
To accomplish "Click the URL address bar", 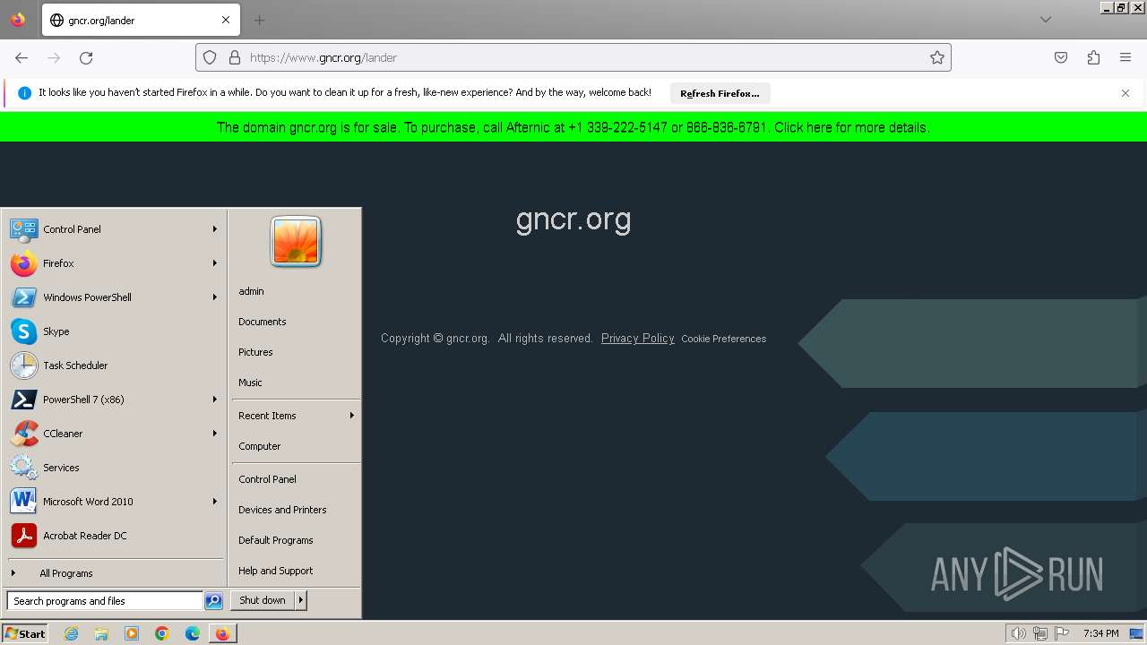I will pyautogui.click(x=573, y=57).
